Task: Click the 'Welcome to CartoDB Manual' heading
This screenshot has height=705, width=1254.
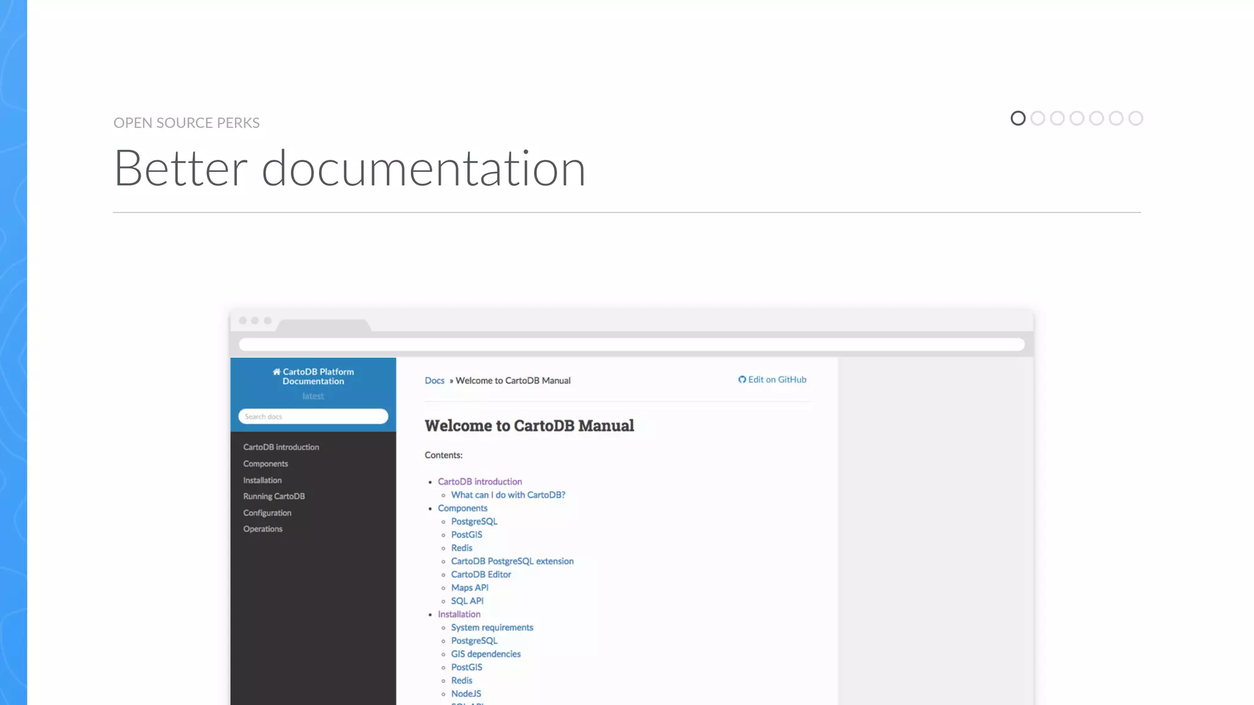Action: 529,426
